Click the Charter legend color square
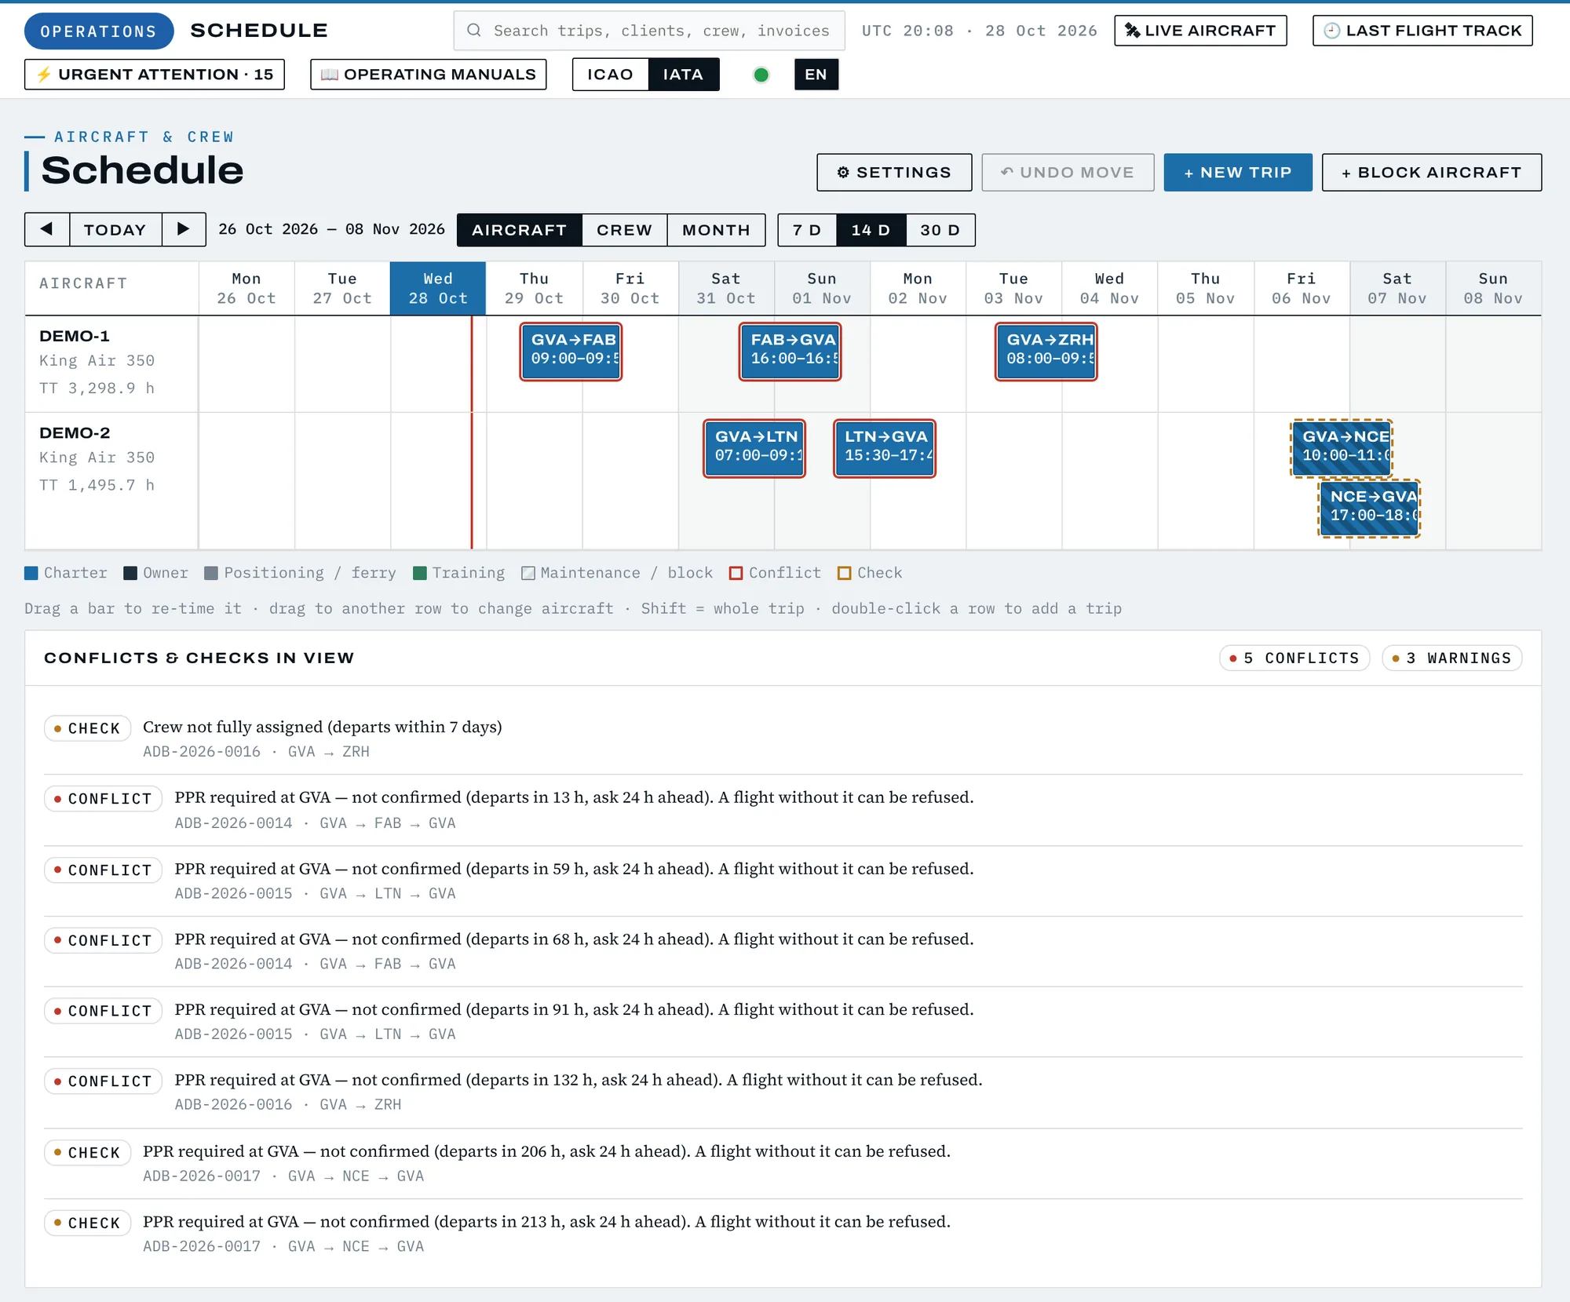Screen dimensions: 1570x1302 [31, 573]
